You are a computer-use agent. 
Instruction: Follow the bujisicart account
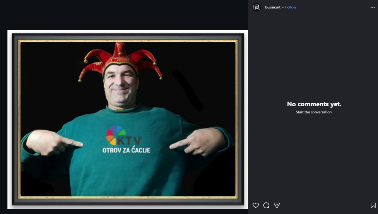[290, 7]
